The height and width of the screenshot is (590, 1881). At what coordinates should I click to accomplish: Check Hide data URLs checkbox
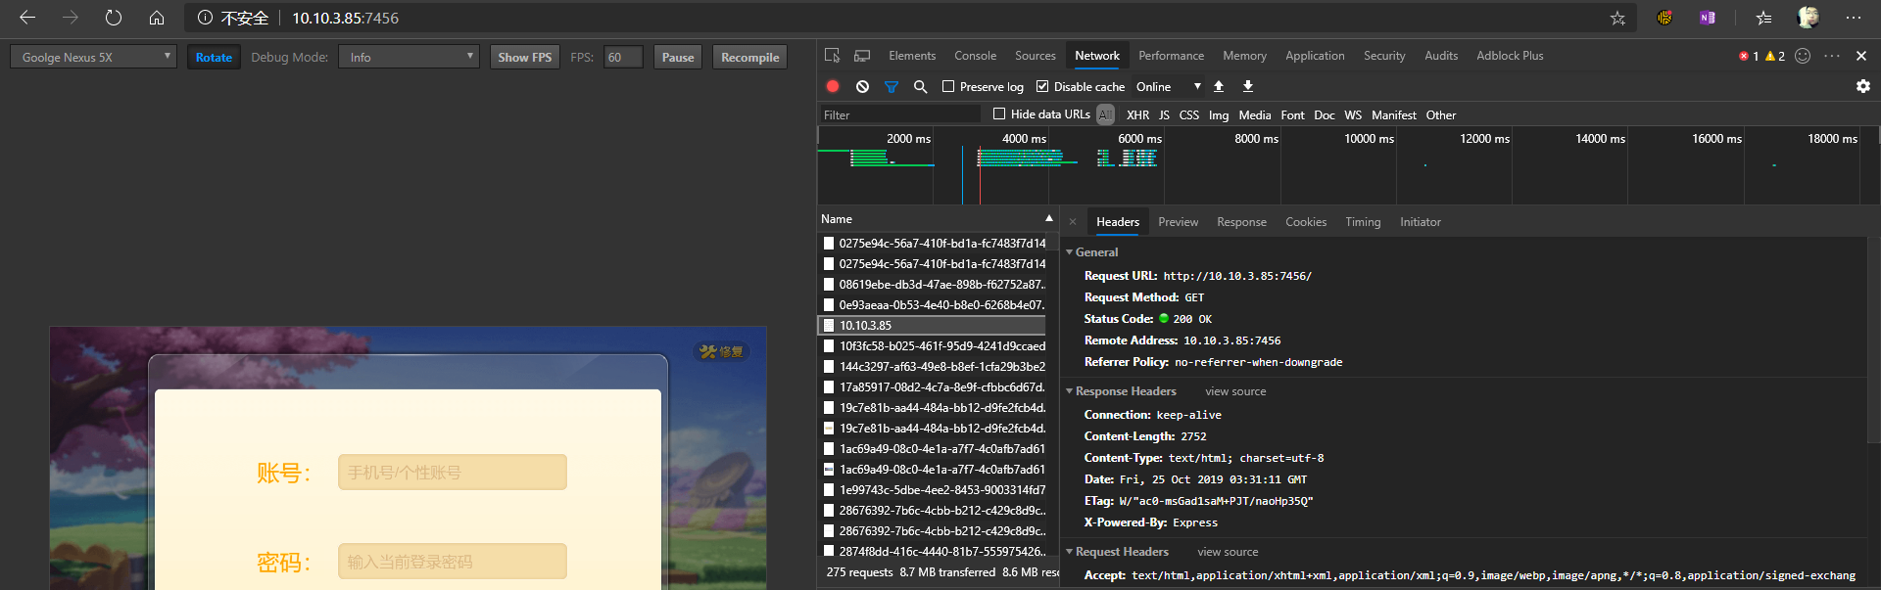pos(999,113)
